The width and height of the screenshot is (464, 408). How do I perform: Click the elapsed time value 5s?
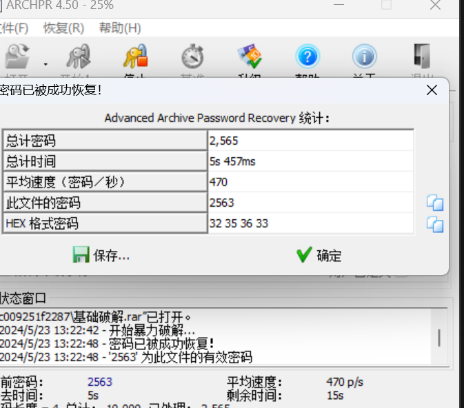click(x=93, y=396)
